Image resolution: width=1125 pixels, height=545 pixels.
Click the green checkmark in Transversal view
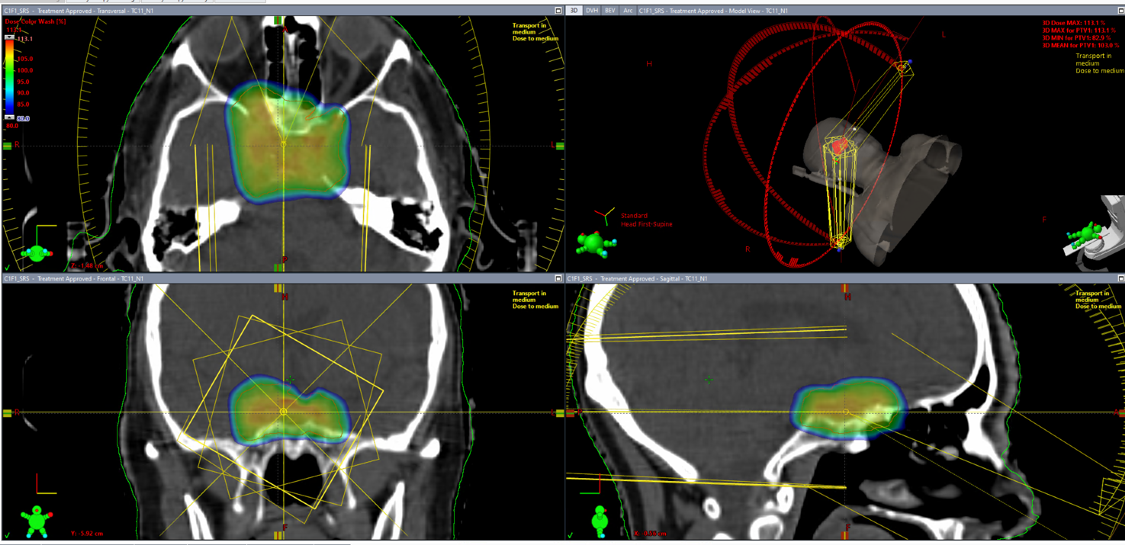pos(7,267)
